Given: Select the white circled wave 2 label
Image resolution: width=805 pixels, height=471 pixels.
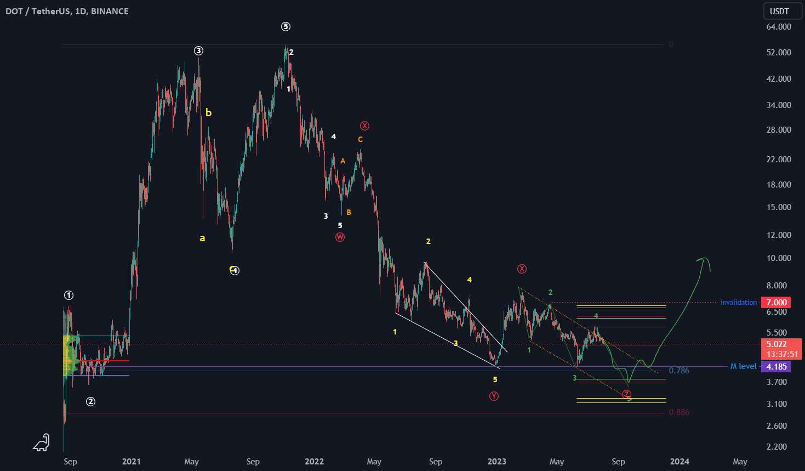Looking at the screenshot, I should click(91, 402).
